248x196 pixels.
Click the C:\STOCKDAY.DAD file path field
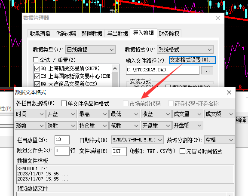(x=162, y=70)
